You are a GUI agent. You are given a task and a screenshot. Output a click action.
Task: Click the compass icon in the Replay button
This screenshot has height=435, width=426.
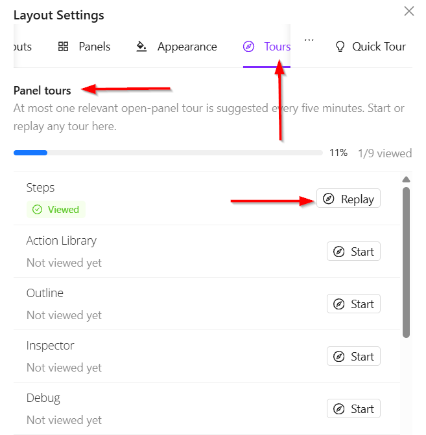[x=329, y=199]
